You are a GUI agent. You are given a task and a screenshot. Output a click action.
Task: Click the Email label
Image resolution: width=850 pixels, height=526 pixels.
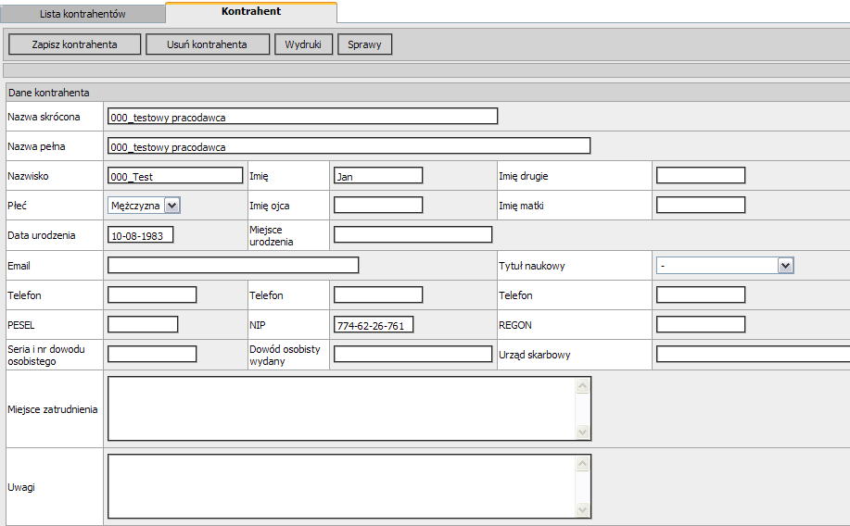pyautogui.click(x=19, y=266)
